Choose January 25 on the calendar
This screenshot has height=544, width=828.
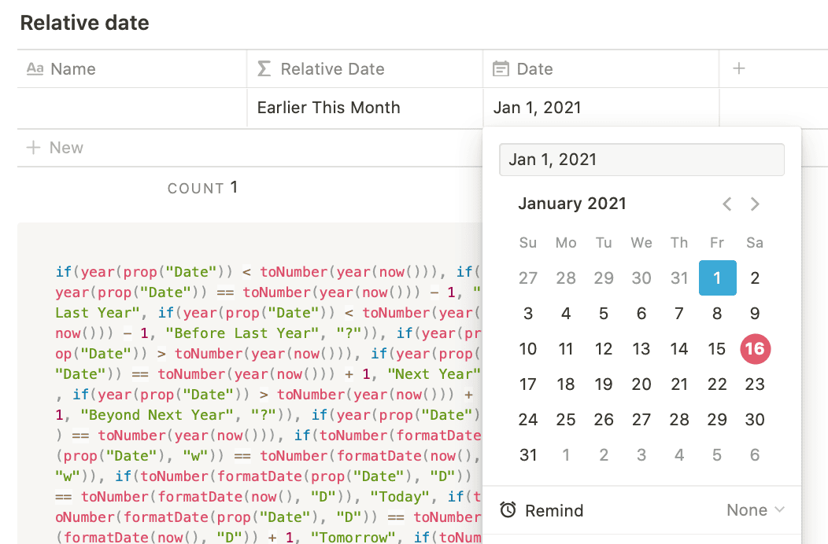(566, 420)
